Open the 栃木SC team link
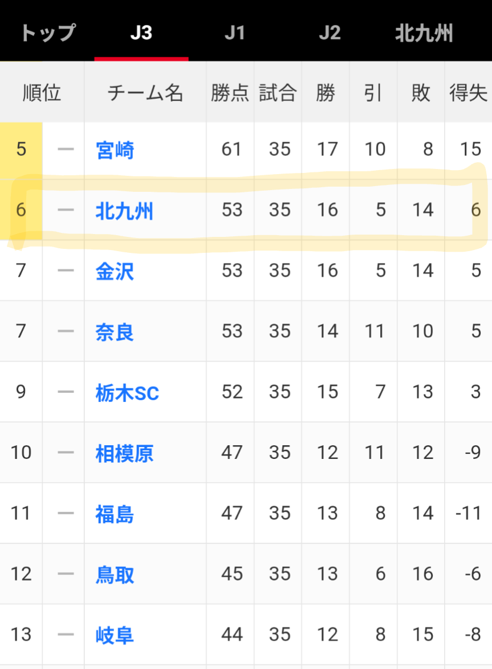The height and width of the screenshot is (669, 492). click(x=127, y=392)
